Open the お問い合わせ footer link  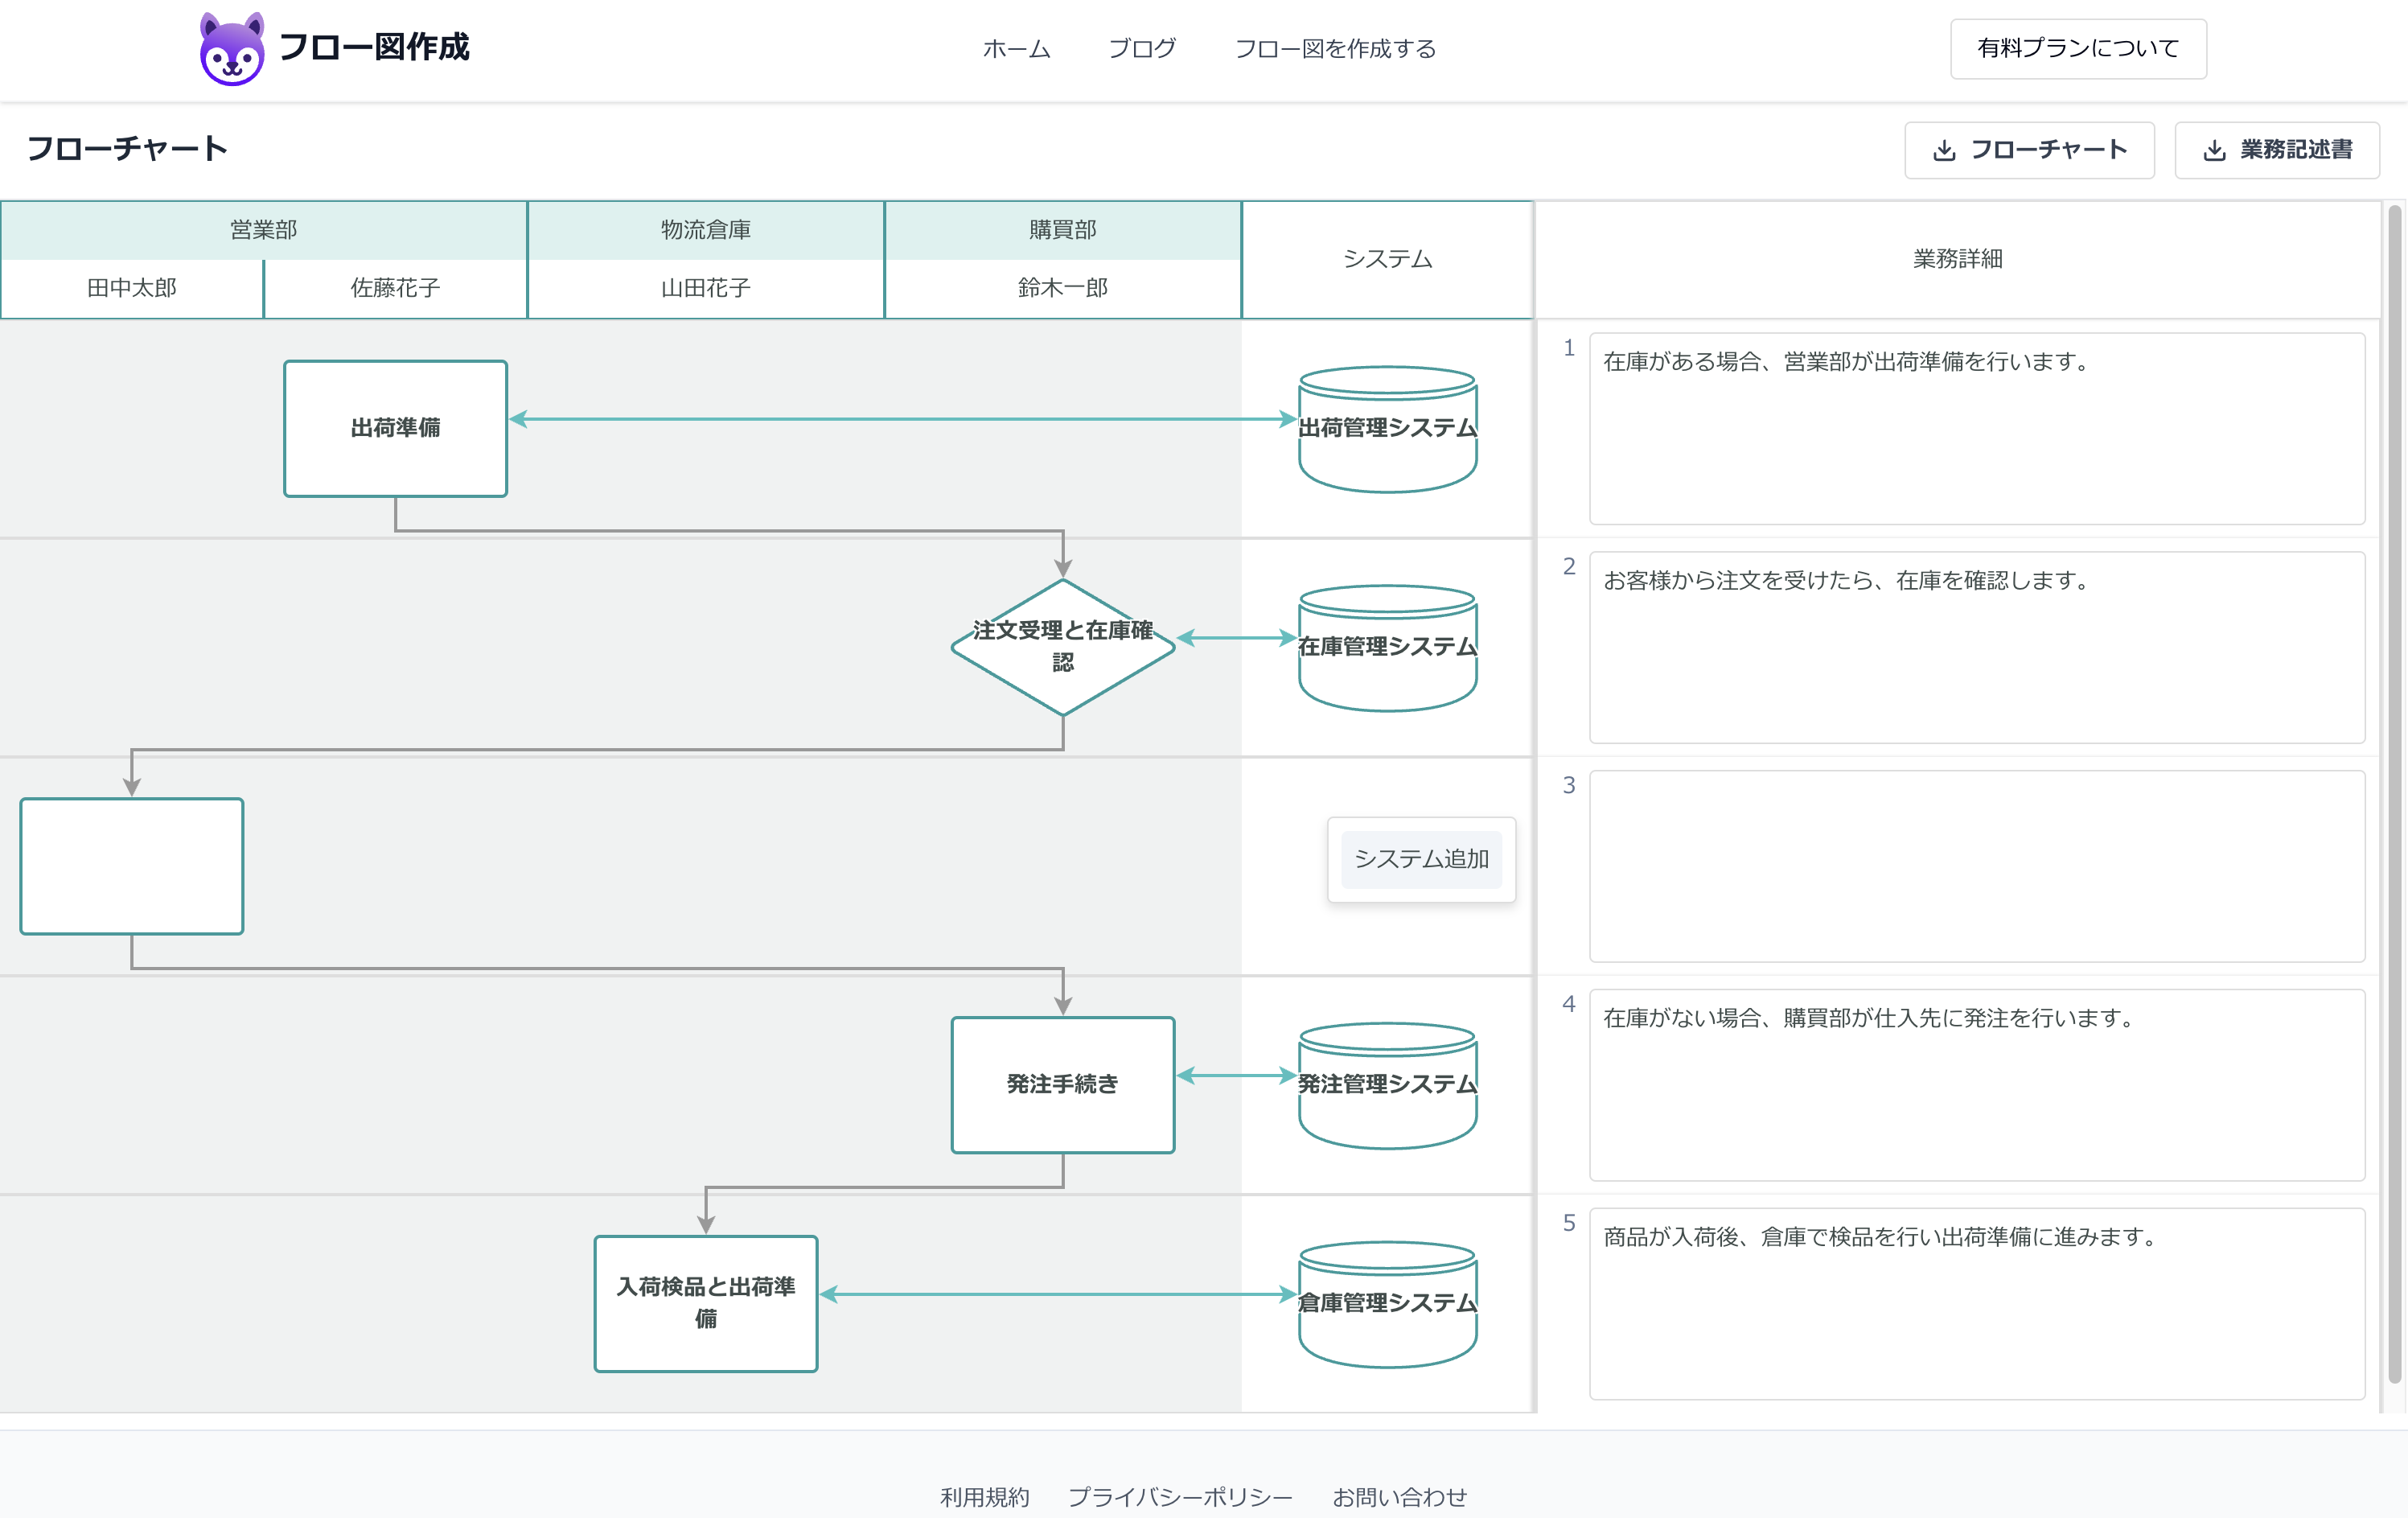click(1399, 1496)
